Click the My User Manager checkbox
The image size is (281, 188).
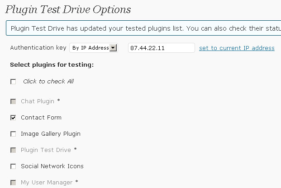(13, 183)
